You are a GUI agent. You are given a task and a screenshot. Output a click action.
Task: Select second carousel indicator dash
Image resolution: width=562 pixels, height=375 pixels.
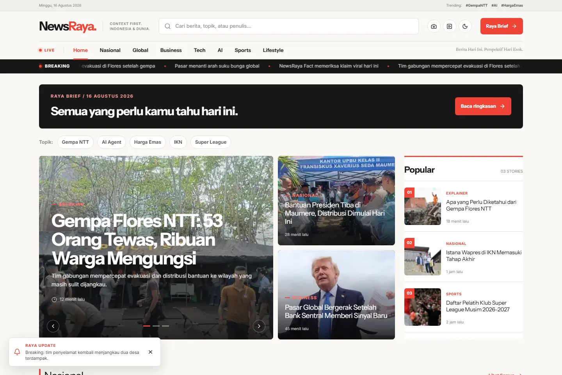pyautogui.click(x=156, y=326)
